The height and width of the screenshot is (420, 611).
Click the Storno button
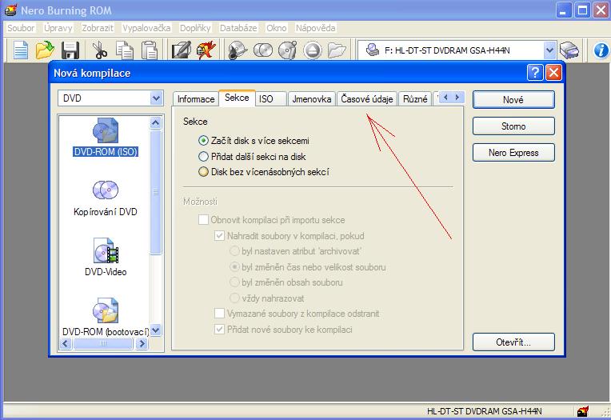click(x=513, y=126)
